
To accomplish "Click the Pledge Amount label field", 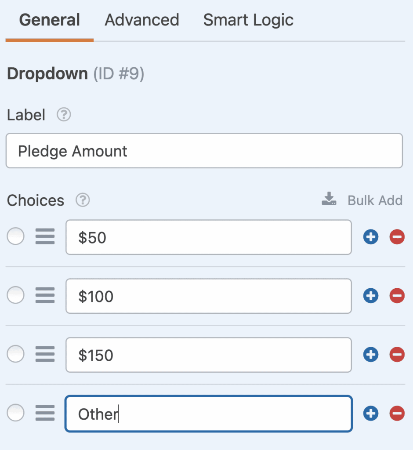I will [204, 151].
